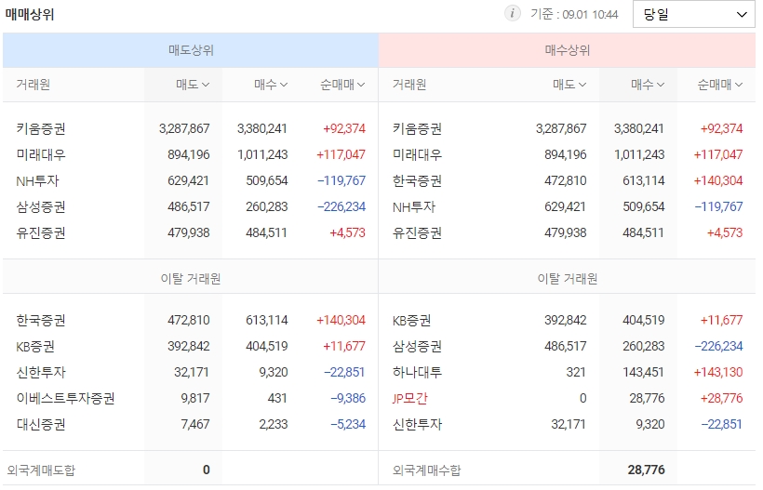Select 하나대투 row
Screen dimensions: 763x490
[x=567, y=372]
